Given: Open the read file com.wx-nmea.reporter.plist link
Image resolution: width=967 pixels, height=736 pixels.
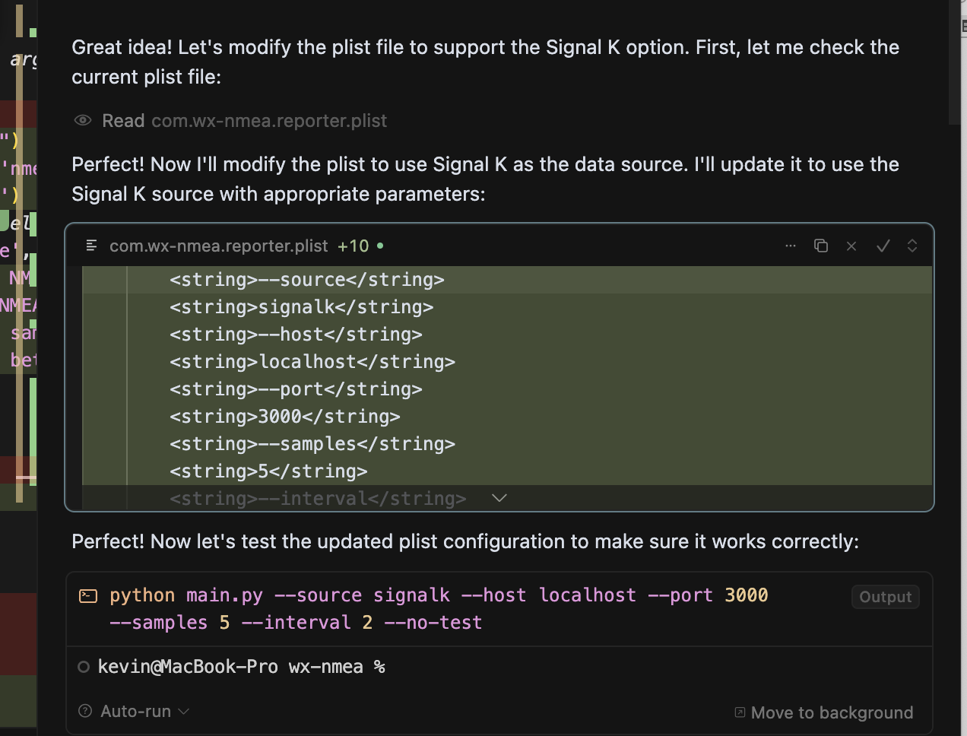Looking at the screenshot, I should click(269, 121).
